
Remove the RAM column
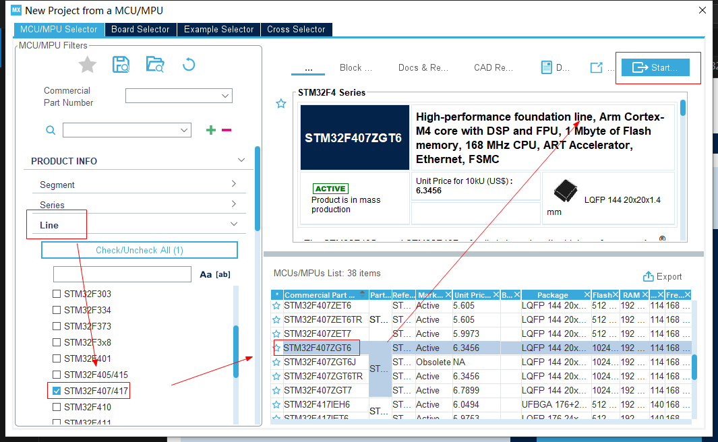click(x=645, y=295)
